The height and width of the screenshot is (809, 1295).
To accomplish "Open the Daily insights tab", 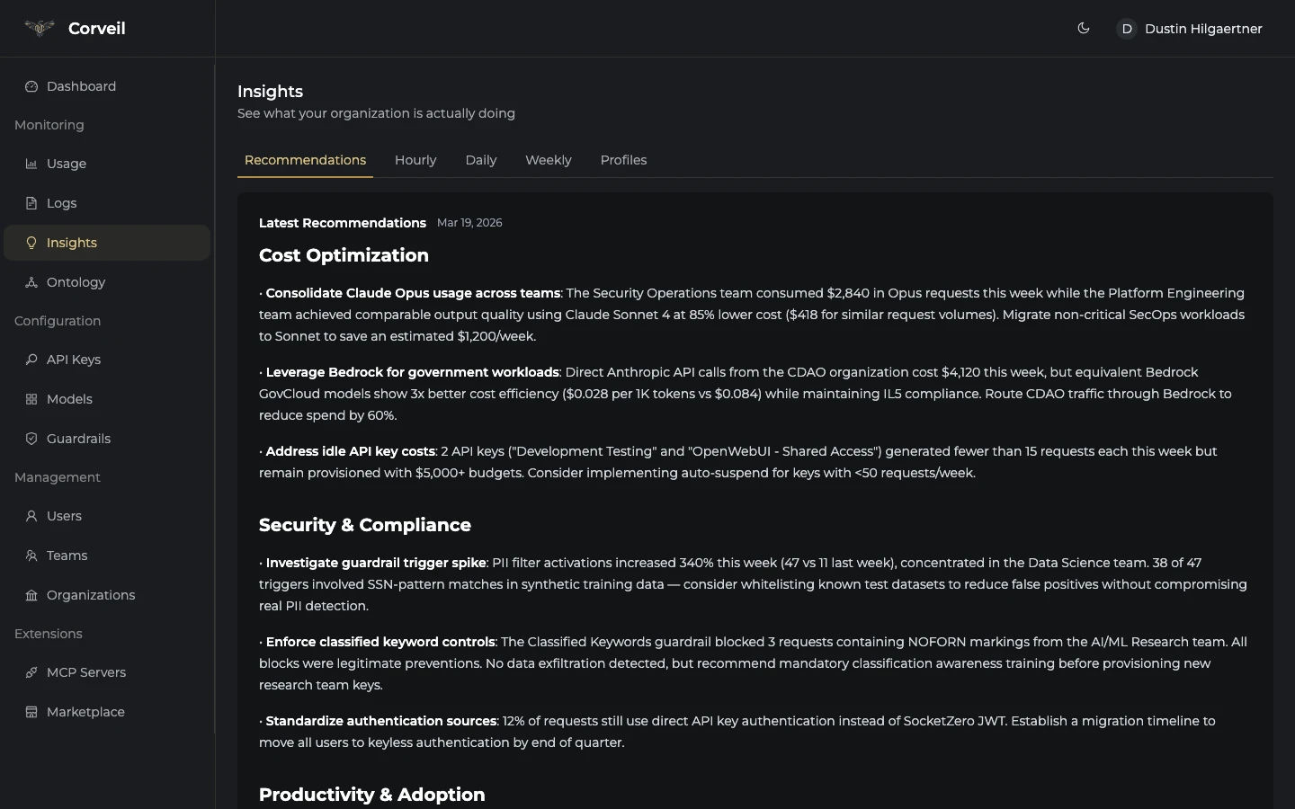I will (x=481, y=160).
